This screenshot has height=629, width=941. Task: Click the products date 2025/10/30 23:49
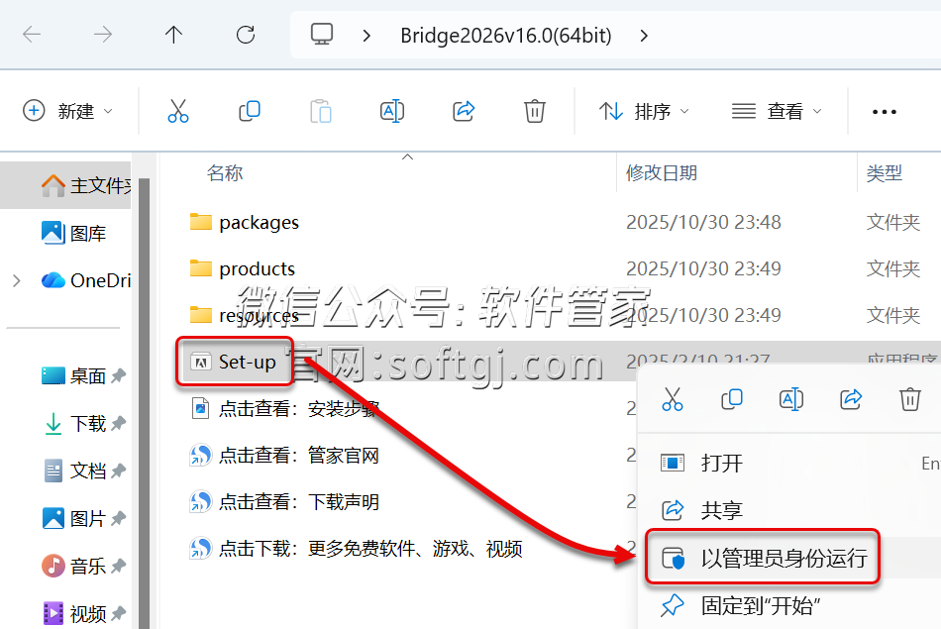coord(703,268)
